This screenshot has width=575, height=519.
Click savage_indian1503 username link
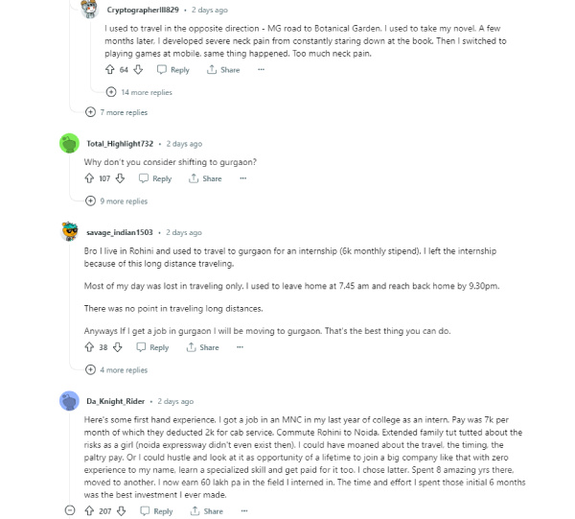coord(119,232)
